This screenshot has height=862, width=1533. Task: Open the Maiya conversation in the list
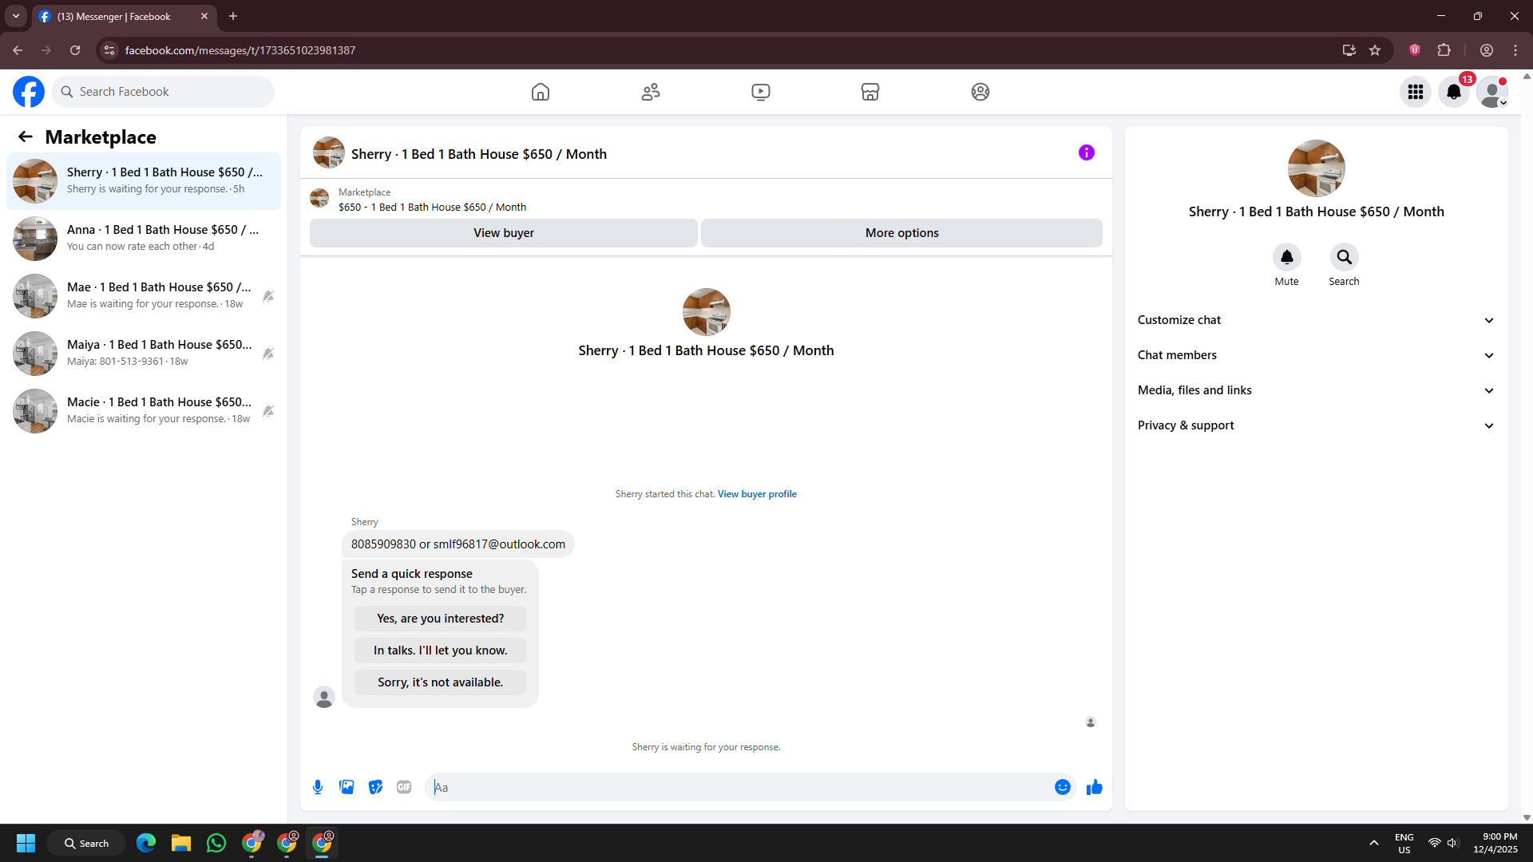[144, 353]
